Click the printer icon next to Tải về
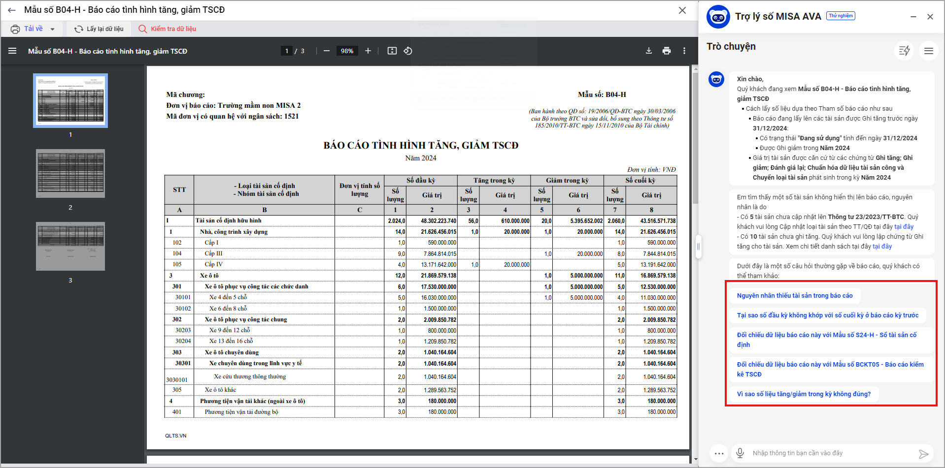Screen dimensions: 945x468 tap(15, 29)
